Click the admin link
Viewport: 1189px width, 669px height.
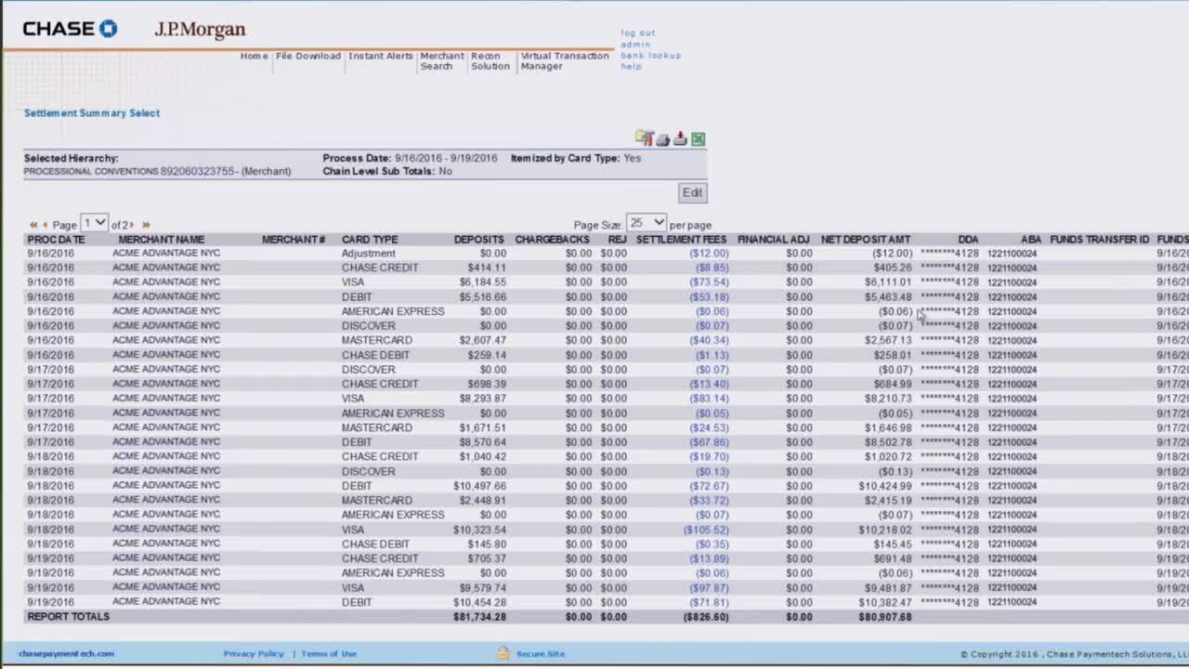click(x=635, y=45)
